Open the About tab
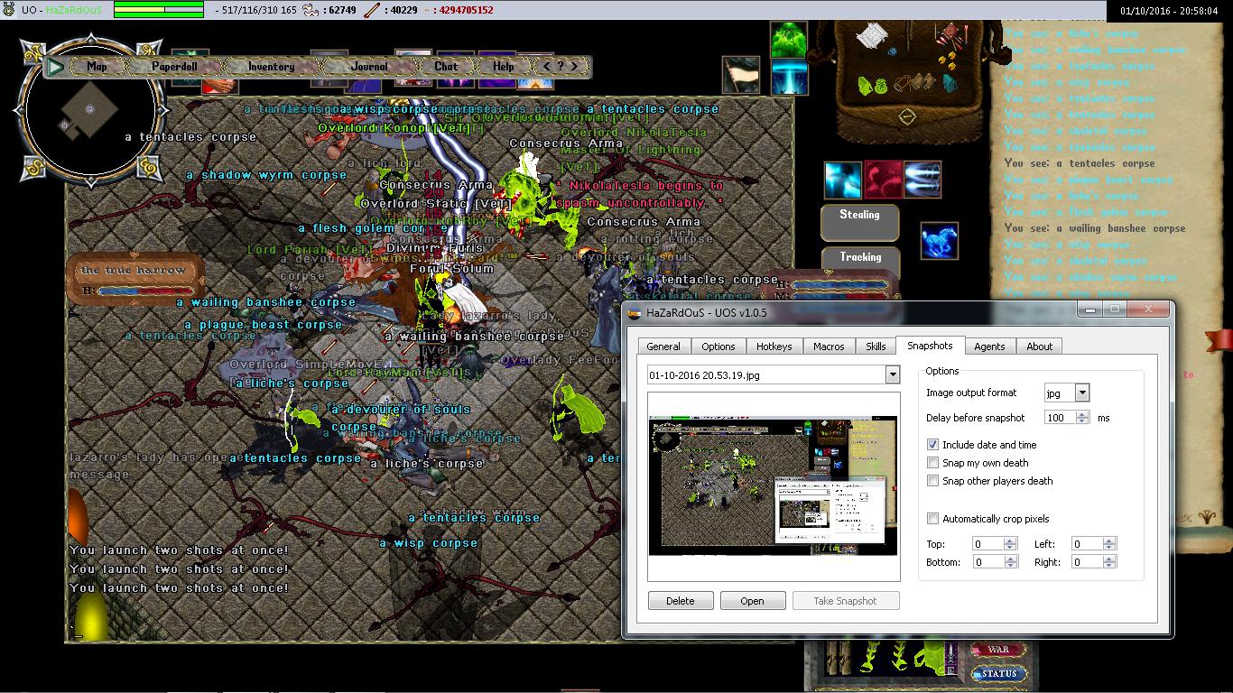Viewport: 1233px width, 693px height. tap(1039, 346)
